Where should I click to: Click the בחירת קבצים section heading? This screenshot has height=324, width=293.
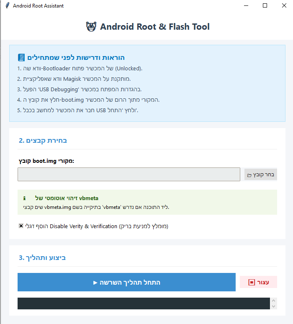(x=43, y=140)
